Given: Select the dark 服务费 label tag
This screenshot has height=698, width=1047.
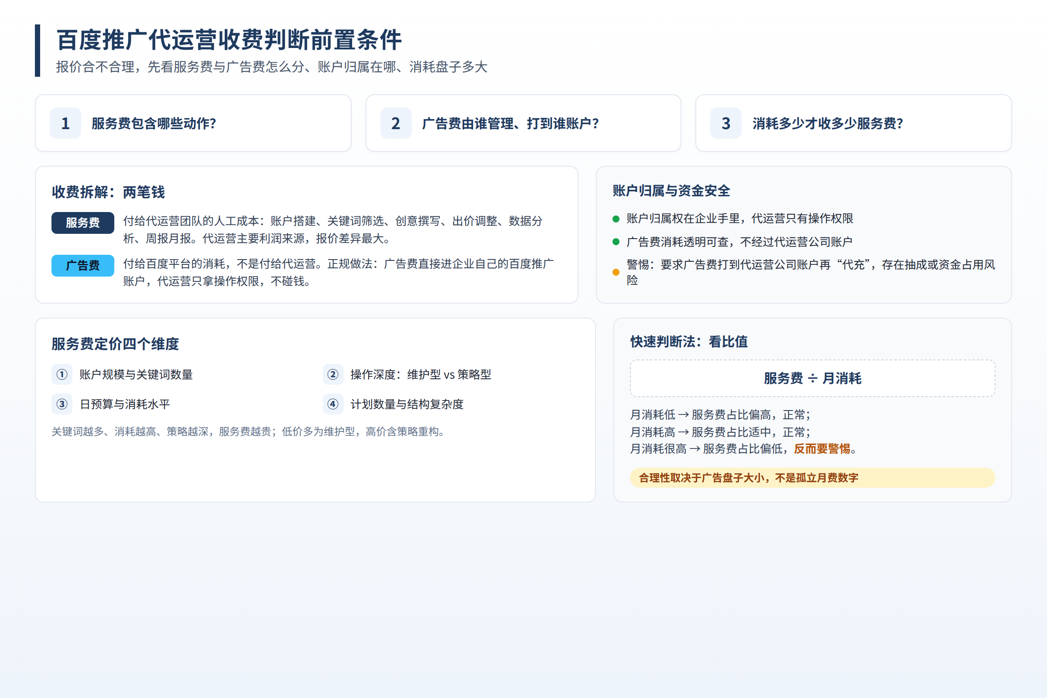Looking at the screenshot, I should point(83,222).
